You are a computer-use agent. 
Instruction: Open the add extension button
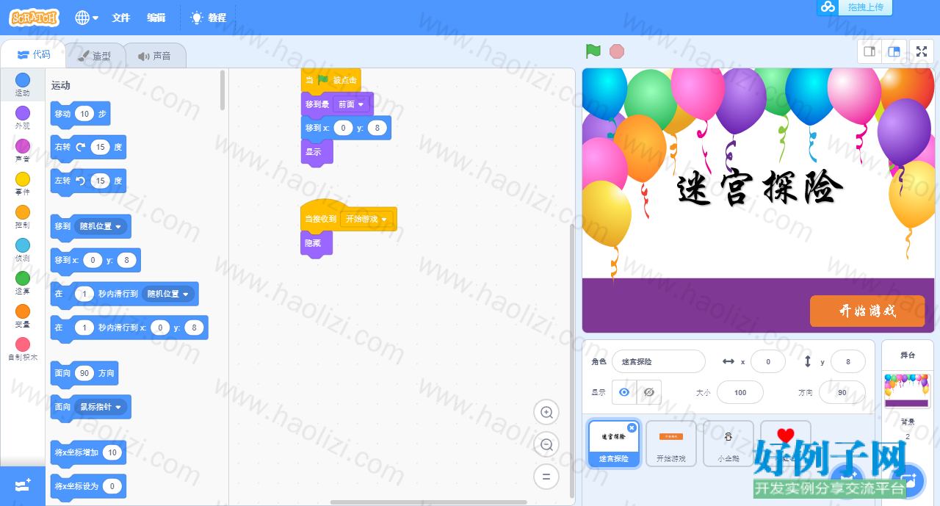(23, 485)
